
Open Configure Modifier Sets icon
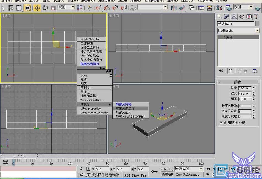pos(255,71)
